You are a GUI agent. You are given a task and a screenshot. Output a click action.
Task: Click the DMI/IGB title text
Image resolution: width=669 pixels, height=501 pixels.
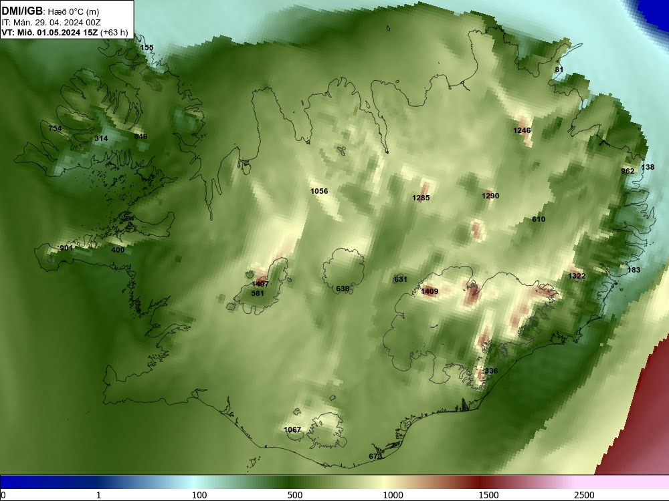point(22,11)
